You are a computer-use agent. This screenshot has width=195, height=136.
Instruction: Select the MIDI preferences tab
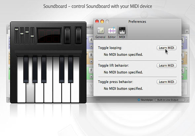(122, 33)
